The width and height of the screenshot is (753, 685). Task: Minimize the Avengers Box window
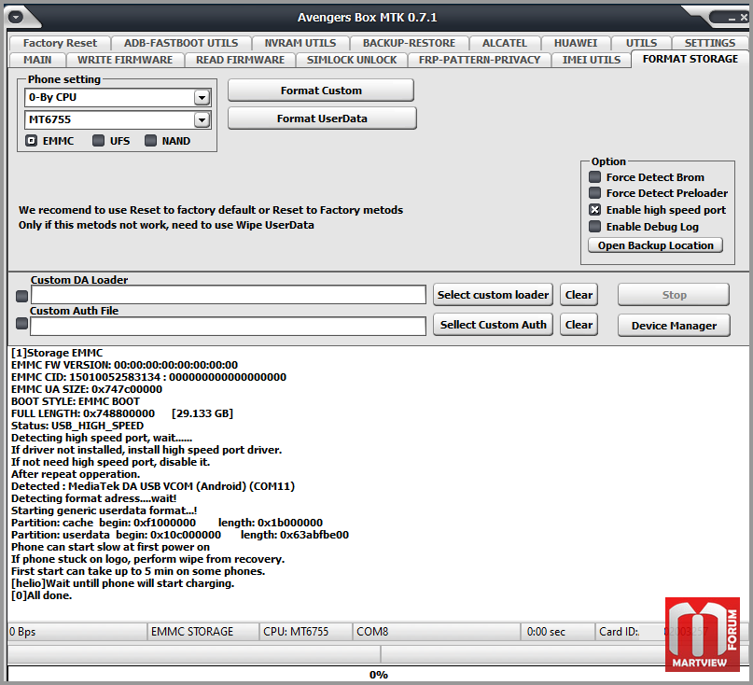[732, 19]
